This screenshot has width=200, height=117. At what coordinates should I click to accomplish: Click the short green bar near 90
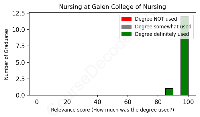tap(169, 92)
